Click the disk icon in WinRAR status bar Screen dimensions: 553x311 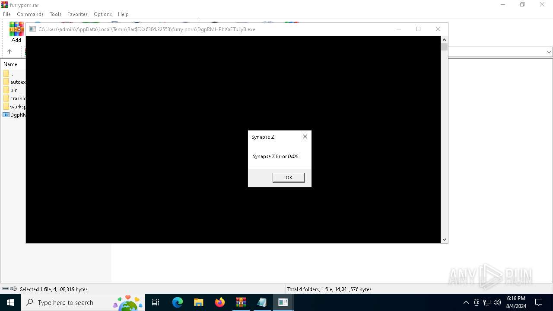(x=5, y=289)
